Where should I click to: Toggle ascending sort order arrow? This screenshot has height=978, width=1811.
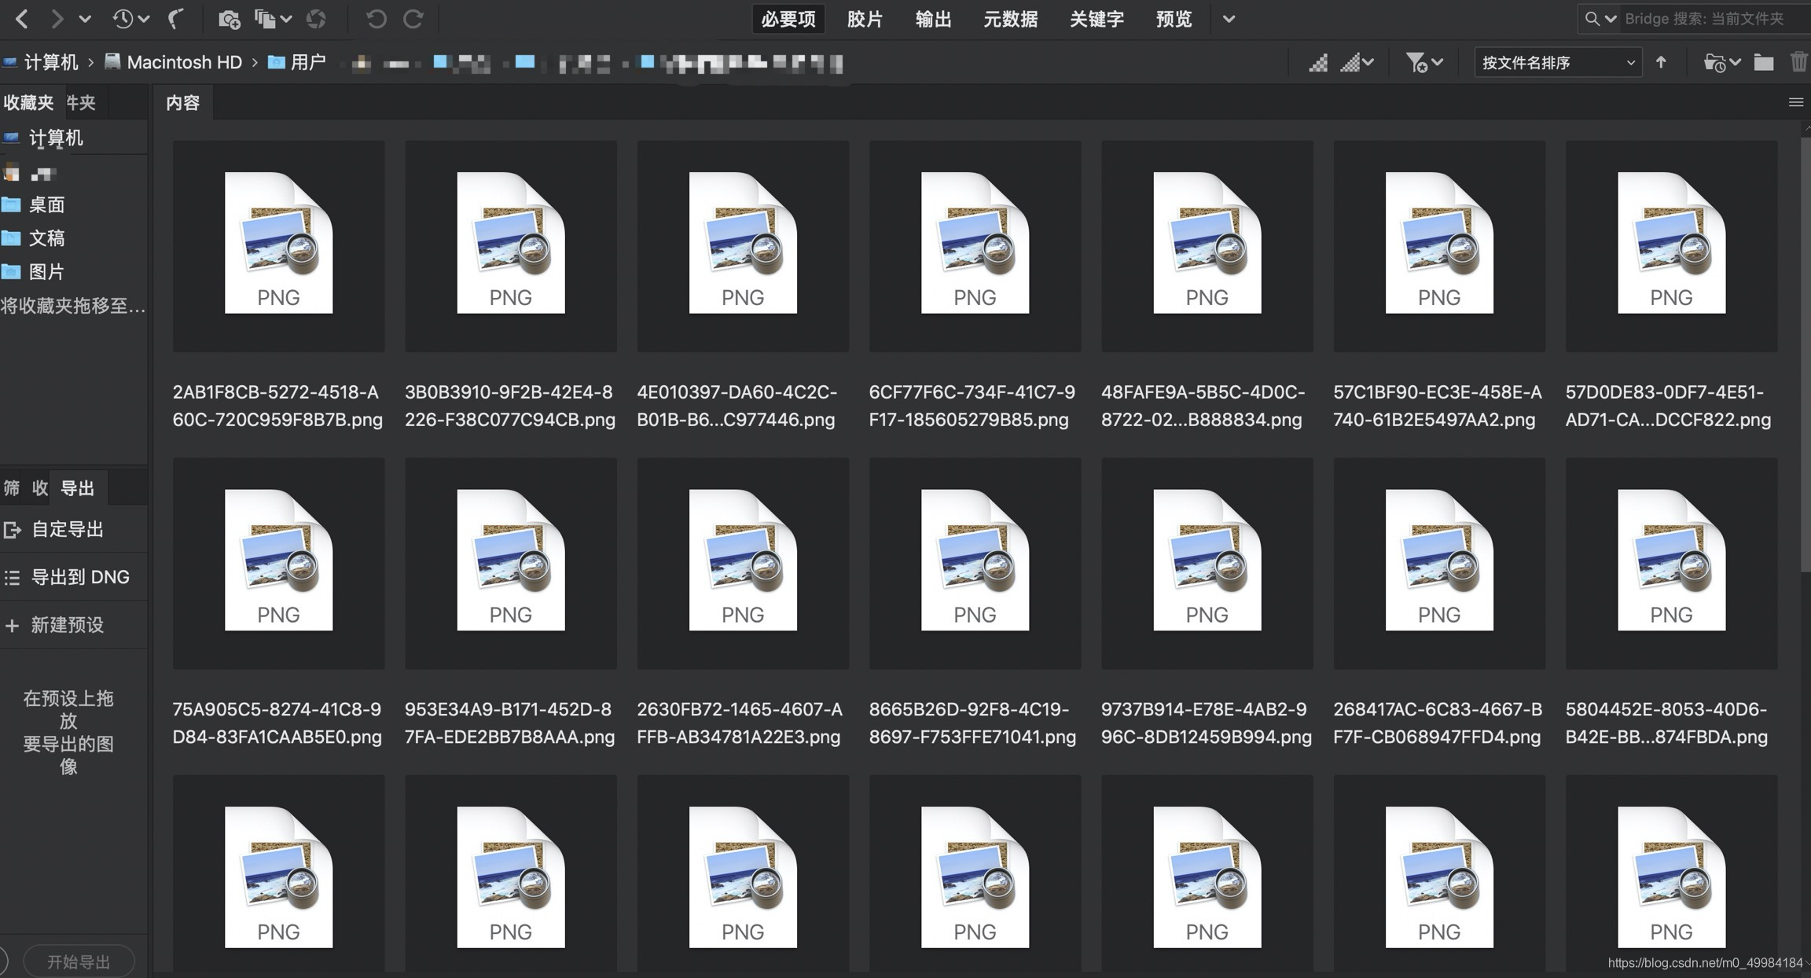[1661, 62]
